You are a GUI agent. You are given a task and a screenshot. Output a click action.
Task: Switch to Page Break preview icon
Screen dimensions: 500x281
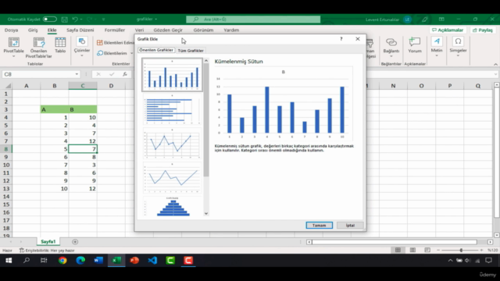[427, 250]
